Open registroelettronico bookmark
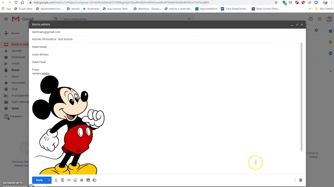The image size is (334, 187). click(x=49, y=9)
